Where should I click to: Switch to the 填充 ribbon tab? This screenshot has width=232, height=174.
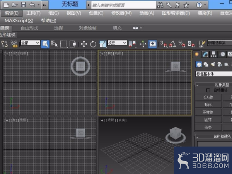pyautogui.click(x=117, y=28)
